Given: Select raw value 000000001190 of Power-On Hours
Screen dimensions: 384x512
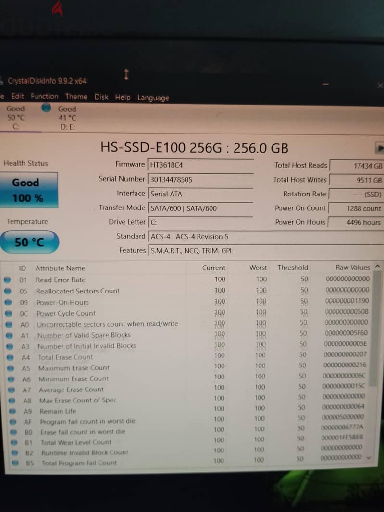Looking at the screenshot, I should tap(347, 300).
